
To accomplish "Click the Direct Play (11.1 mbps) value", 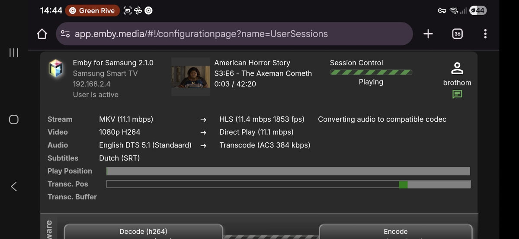I will tap(256, 132).
